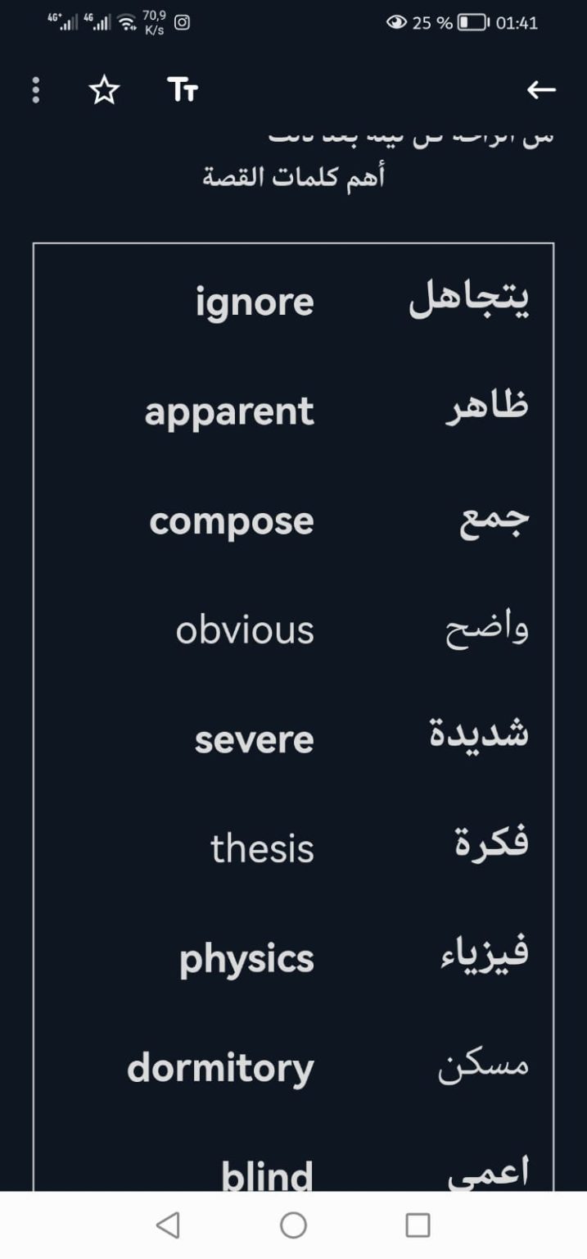Tap the Android back navigation triangle
The height and width of the screenshot is (1259, 587).
169,1225
